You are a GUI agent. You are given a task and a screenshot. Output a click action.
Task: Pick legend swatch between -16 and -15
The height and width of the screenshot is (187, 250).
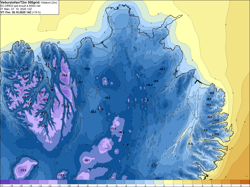click(14, 182)
